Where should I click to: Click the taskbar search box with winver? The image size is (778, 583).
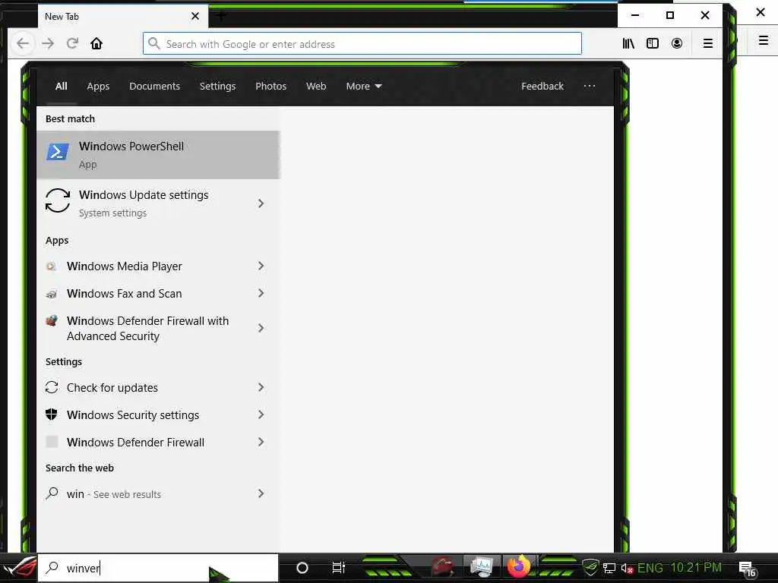click(x=158, y=568)
